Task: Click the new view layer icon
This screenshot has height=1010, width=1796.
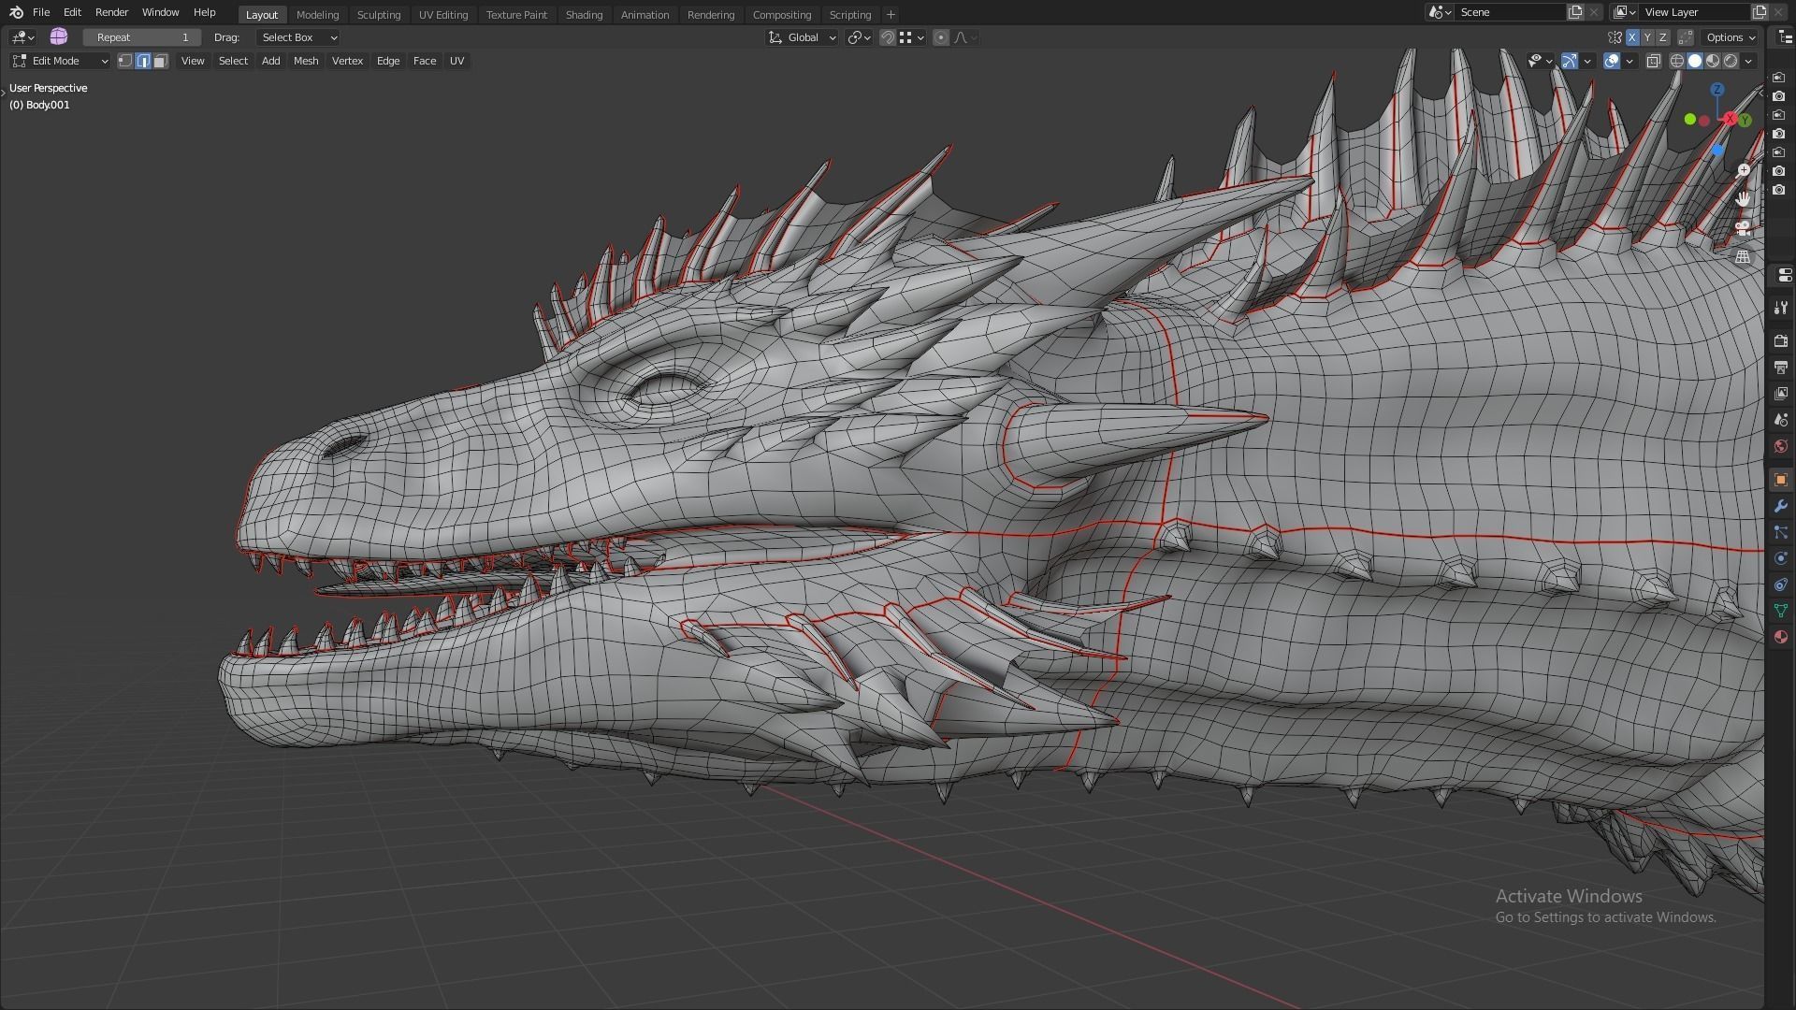Action: pos(1760,12)
